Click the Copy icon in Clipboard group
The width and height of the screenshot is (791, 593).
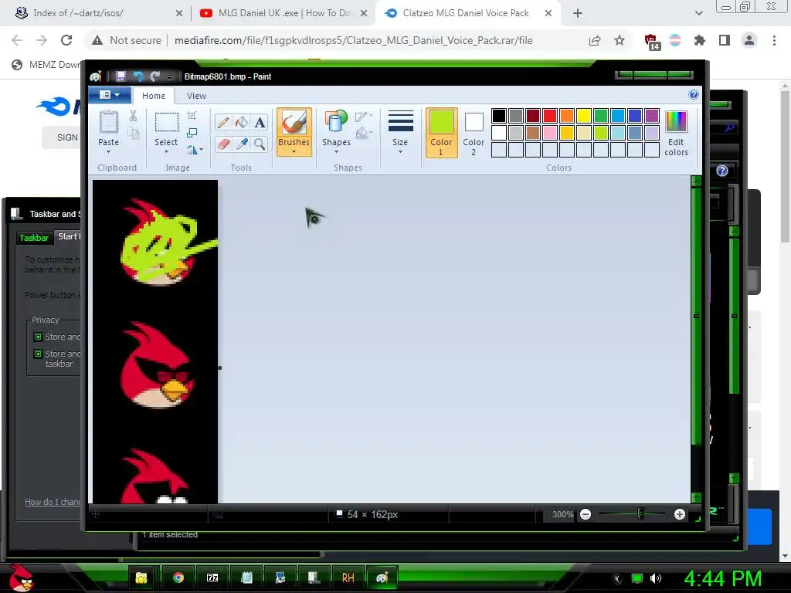tap(133, 133)
